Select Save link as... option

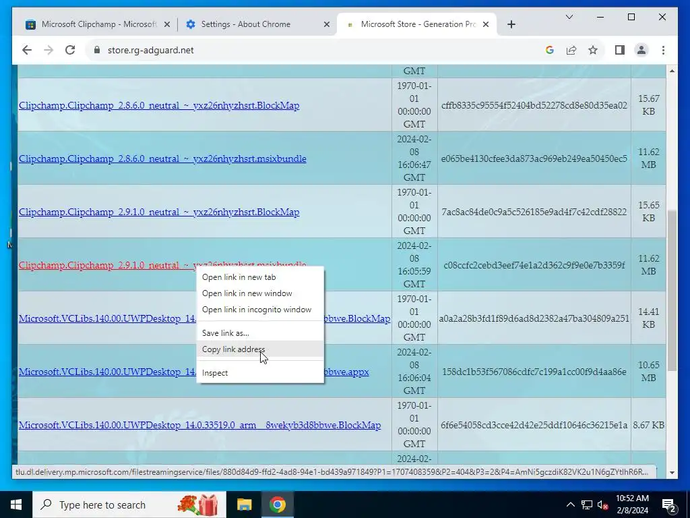(260, 333)
